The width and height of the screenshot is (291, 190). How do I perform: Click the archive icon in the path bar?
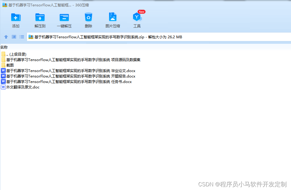tap(31, 37)
